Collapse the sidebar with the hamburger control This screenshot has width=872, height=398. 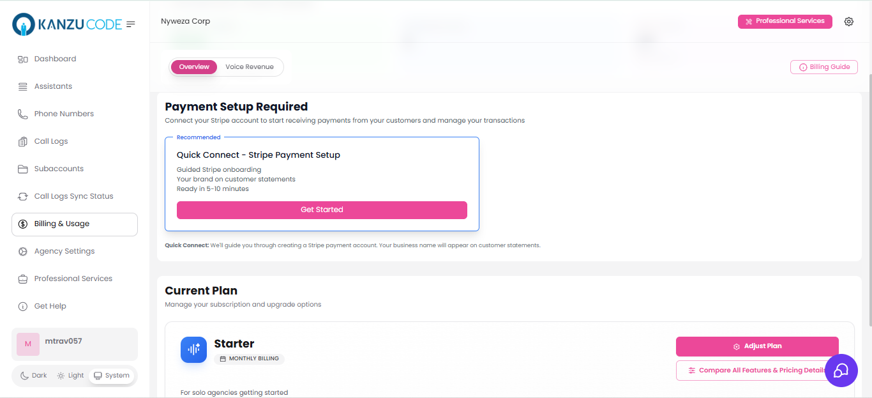(131, 24)
